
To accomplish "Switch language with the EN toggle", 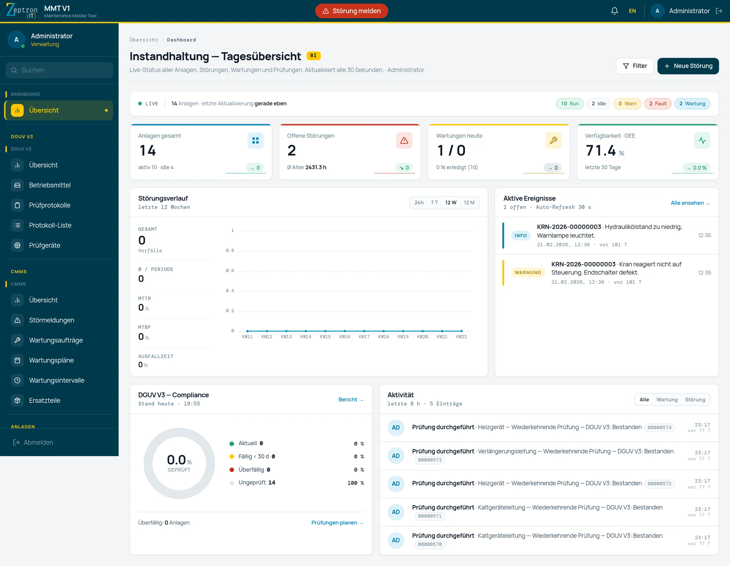I will coord(632,11).
